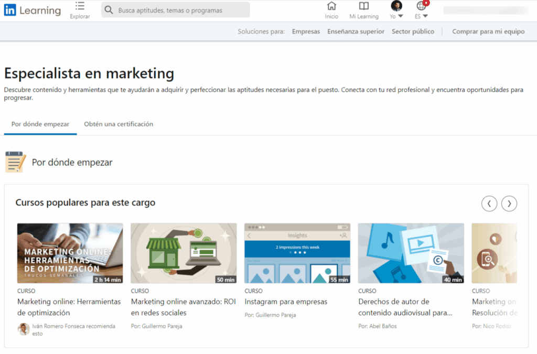Select the Por dónde empezar tab
Screen dimensions: 537x354
click(x=40, y=124)
